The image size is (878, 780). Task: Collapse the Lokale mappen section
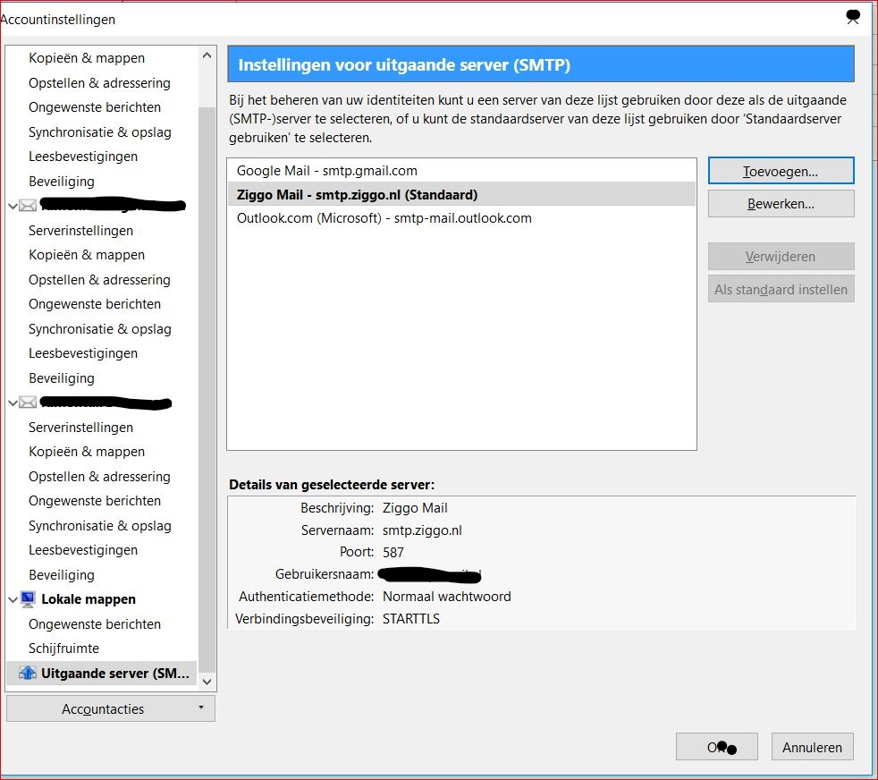pyautogui.click(x=13, y=599)
